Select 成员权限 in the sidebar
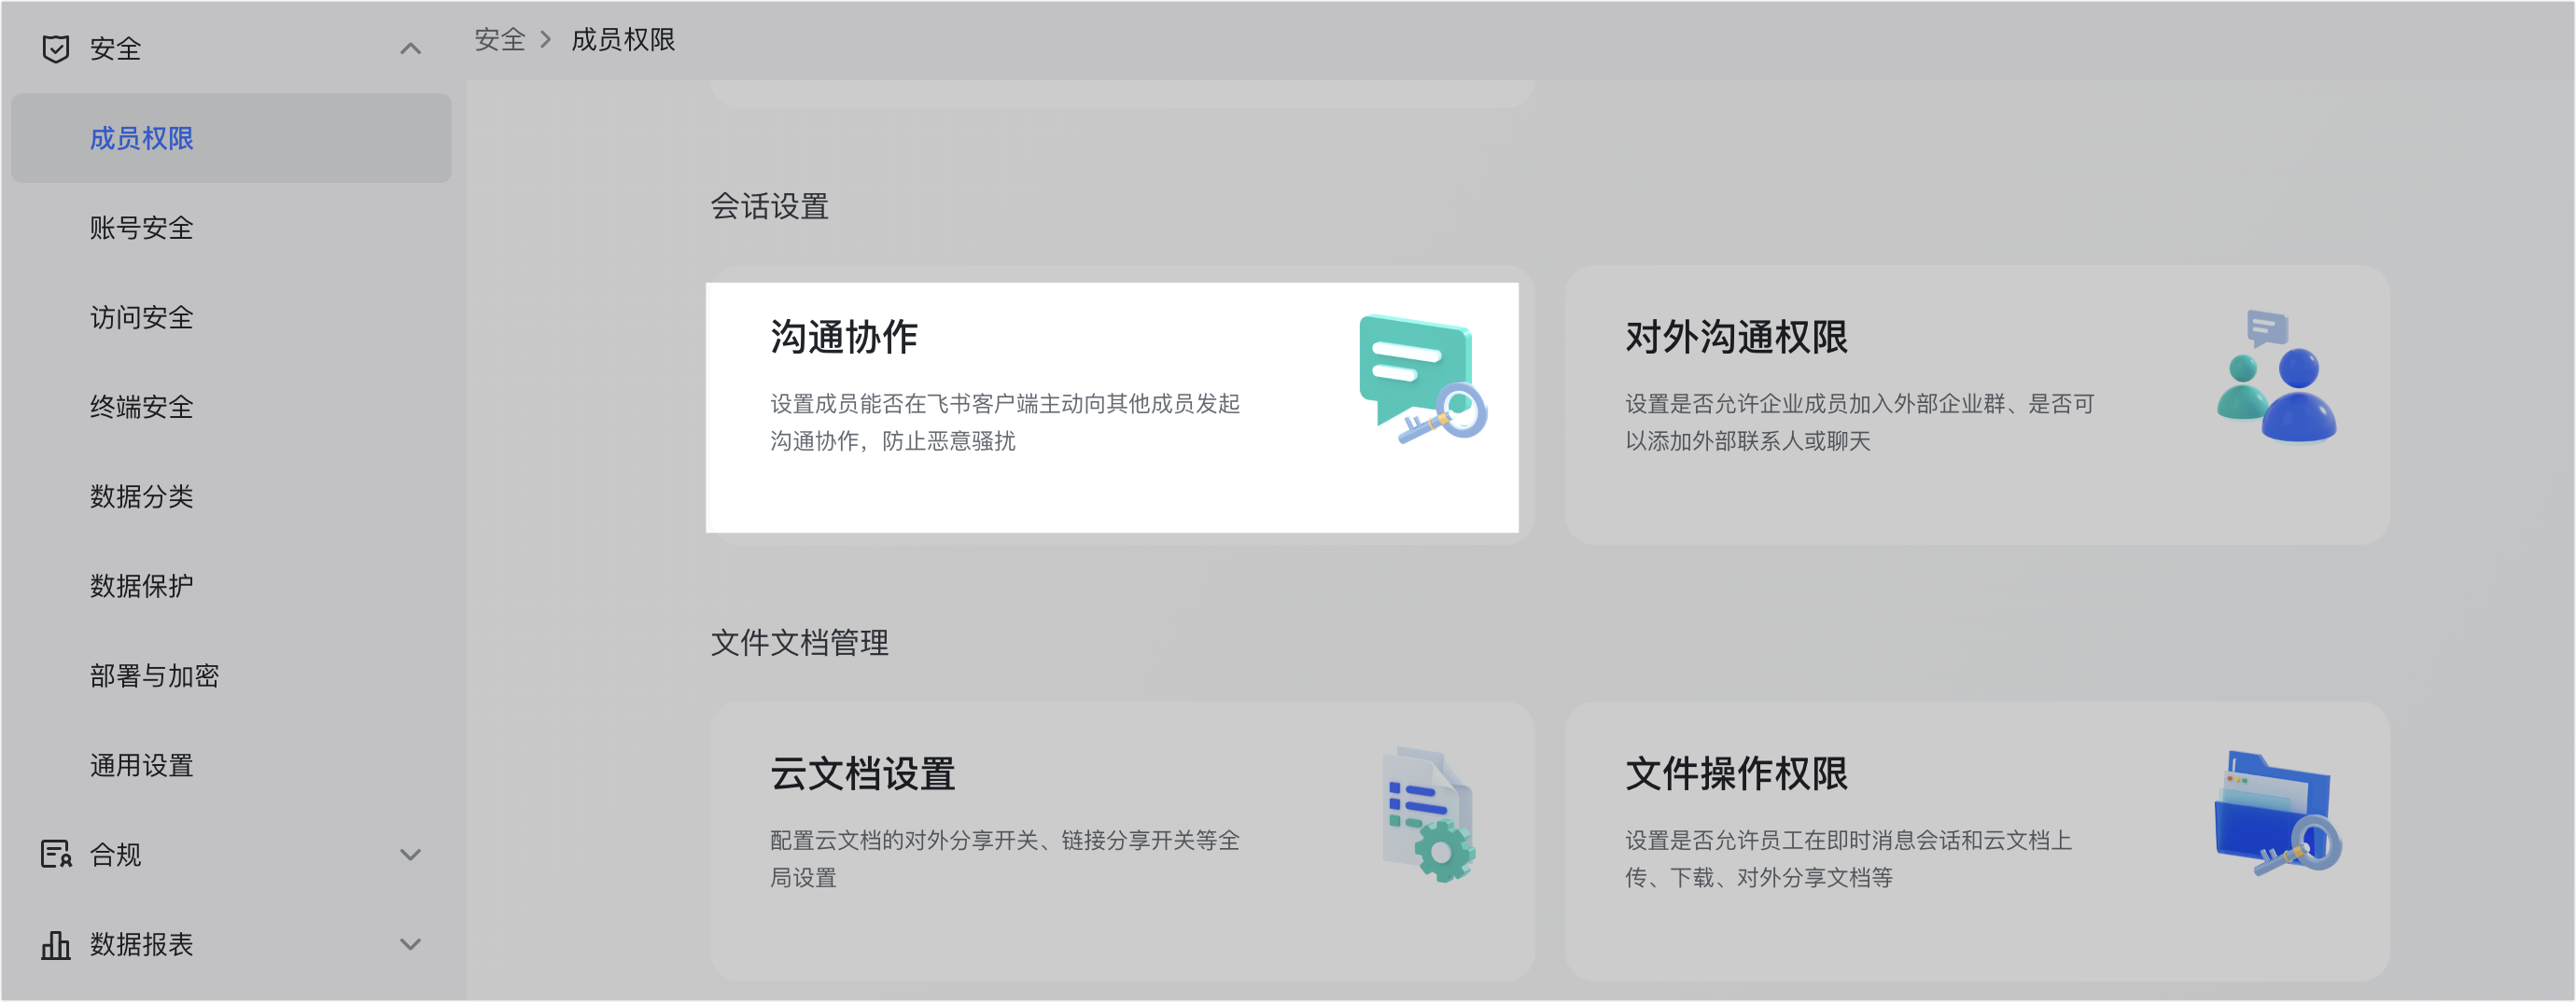The height and width of the screenshot is (1002, 2576). [x=231, y=138]
